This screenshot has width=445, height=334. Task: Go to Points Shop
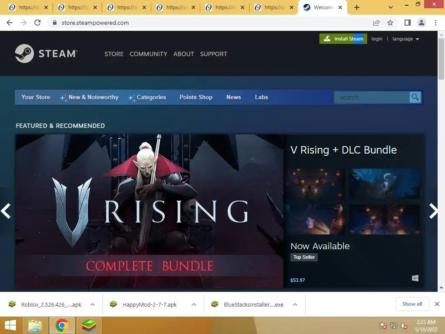coord(196,97)
